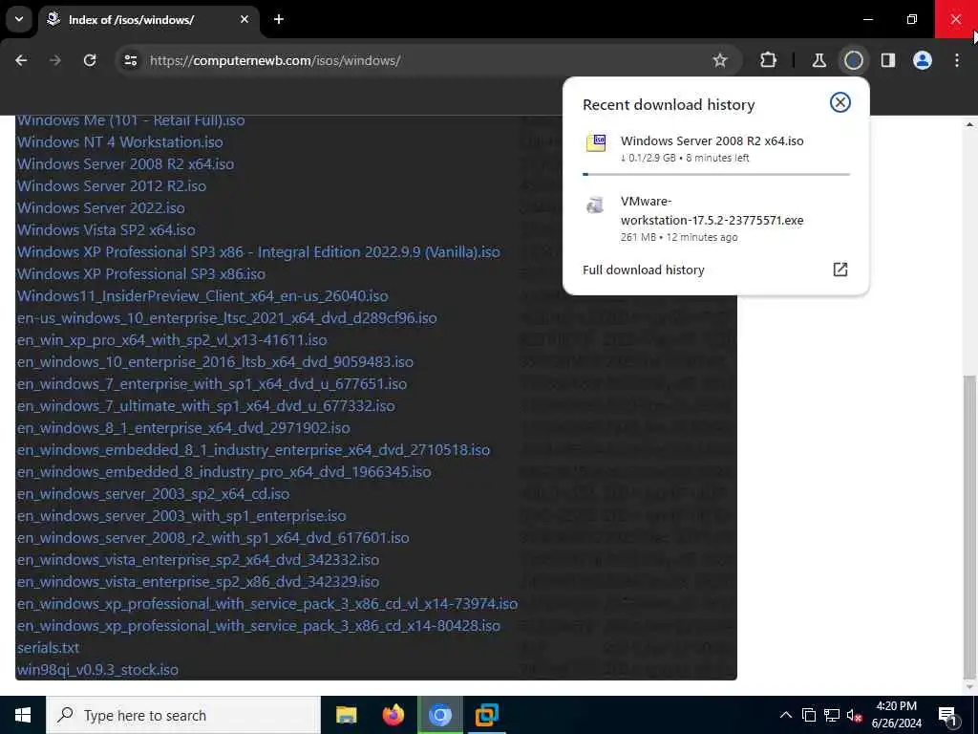
Task: Click the browser forward arrow
Action: 55,60
